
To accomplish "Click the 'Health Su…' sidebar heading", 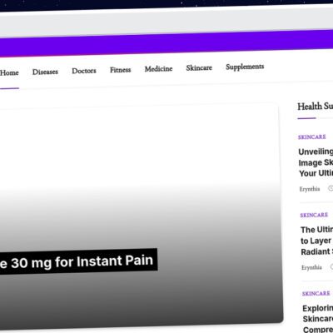I will [x=316, y=106].
